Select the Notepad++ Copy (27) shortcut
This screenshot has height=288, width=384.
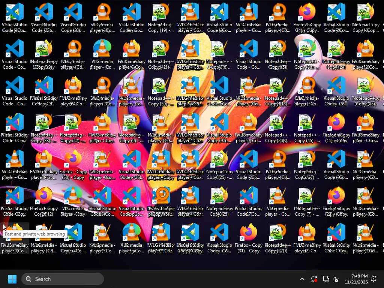coord(278,239)
